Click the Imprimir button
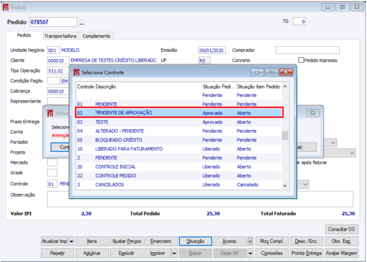The image size is (367, 262). [x=158, y=253]
